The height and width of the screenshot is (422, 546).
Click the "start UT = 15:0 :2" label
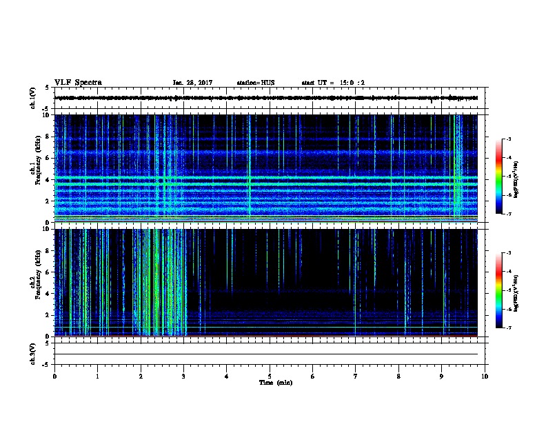333,83
